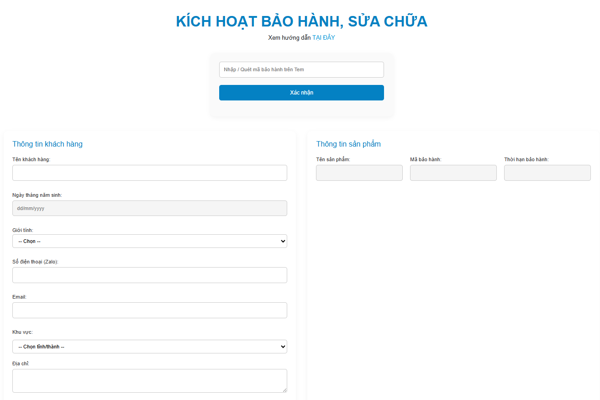Click the dd/mm/yyyy birth date field

click(149, 208)
